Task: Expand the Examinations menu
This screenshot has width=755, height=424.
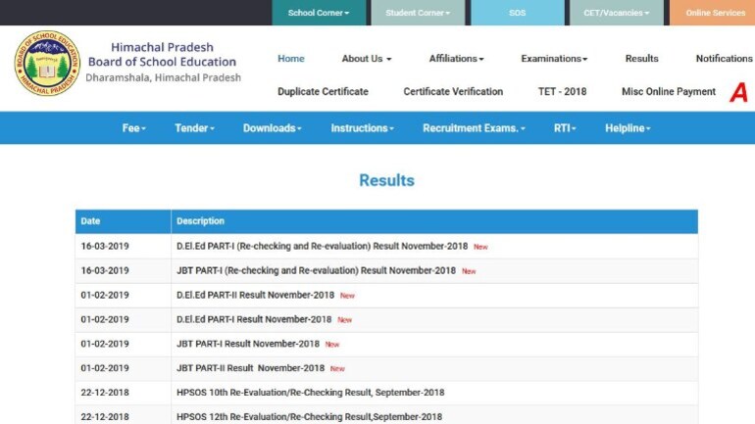Action: pyautogui.click(x=554, y=59)
